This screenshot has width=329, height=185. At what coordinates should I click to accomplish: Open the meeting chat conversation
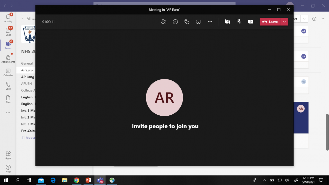click(175, 22)
